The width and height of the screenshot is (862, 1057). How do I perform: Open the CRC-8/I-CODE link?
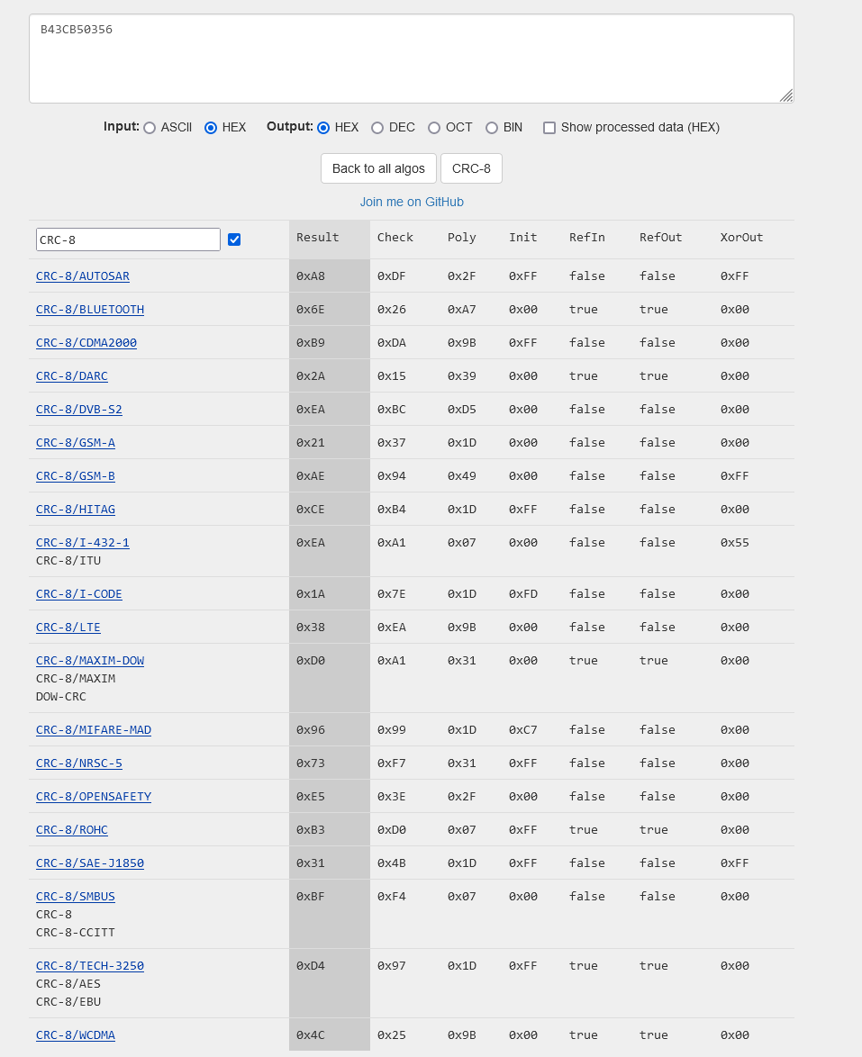(79, 594)
